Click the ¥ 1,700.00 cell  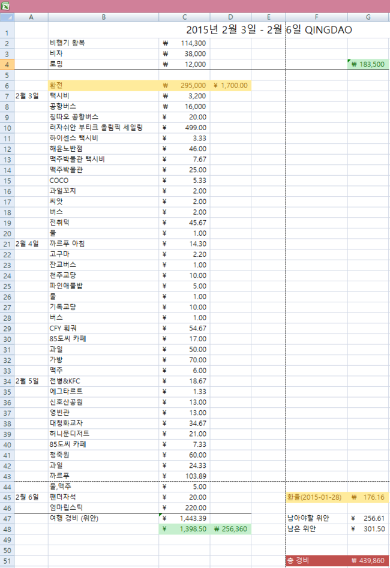click(x=230, y=86)
